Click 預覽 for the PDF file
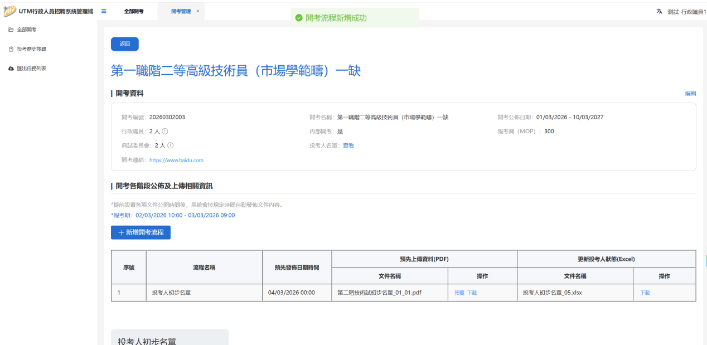Image resolution: width=707 pixels, height=345 pixels. pyautogui.click(x=459, y=293)
